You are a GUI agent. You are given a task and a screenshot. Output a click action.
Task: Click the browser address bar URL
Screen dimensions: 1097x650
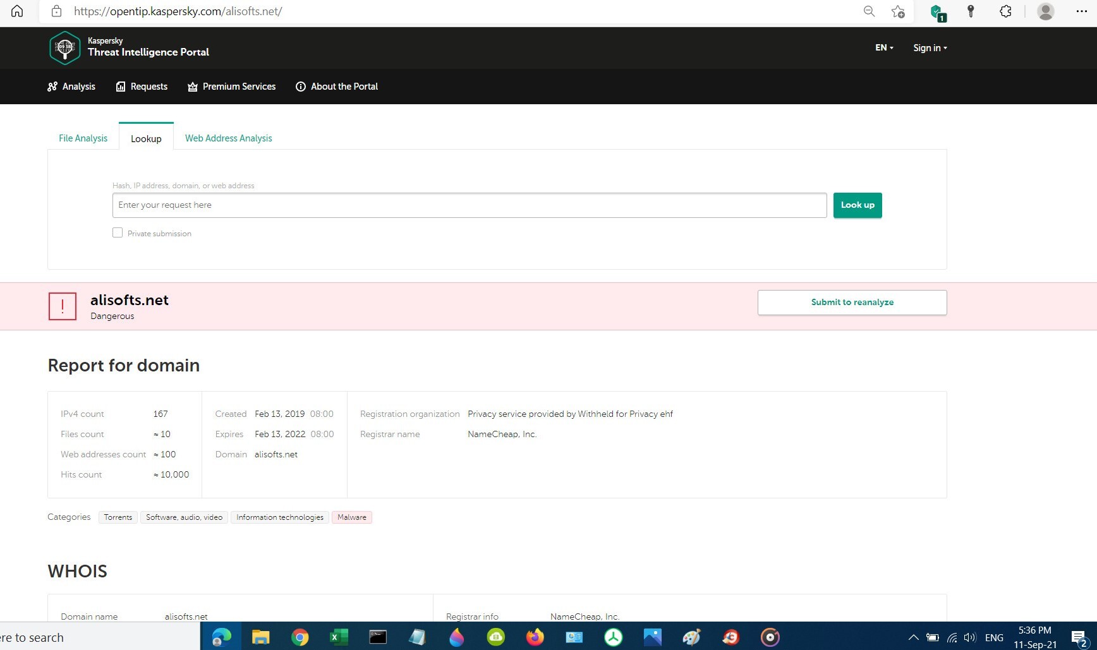[x=178, y=11]
